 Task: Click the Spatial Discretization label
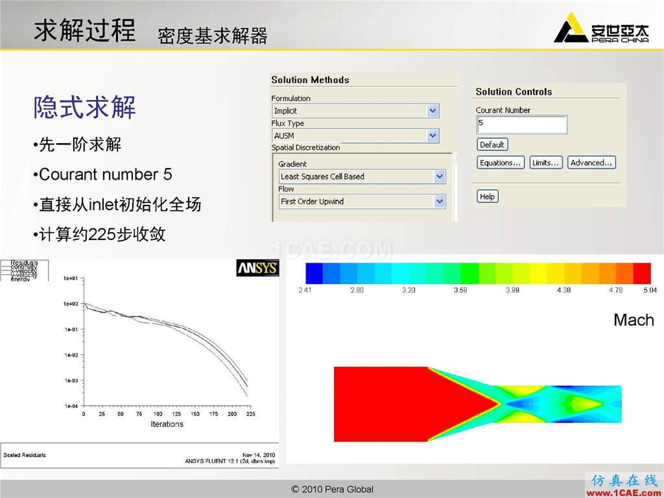[305, 148]
